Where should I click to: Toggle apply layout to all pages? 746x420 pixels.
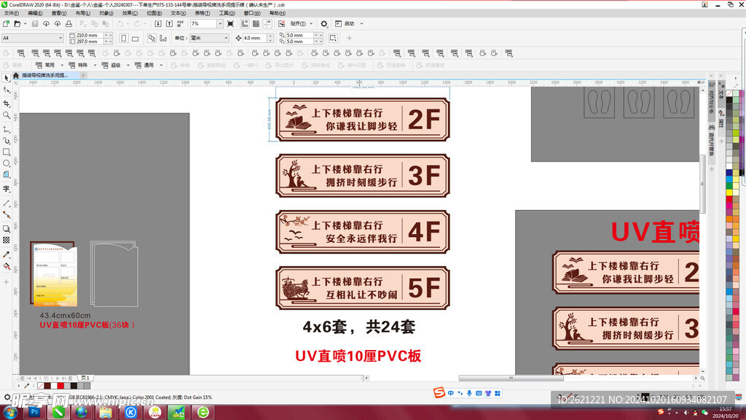click(152, 38)
